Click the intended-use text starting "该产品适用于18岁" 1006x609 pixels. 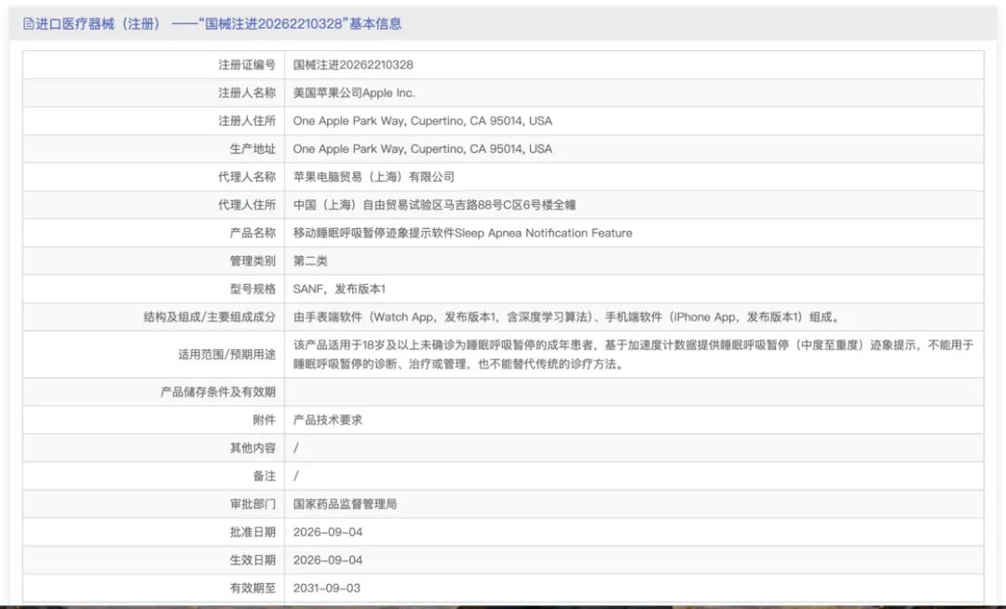point(633,355)
